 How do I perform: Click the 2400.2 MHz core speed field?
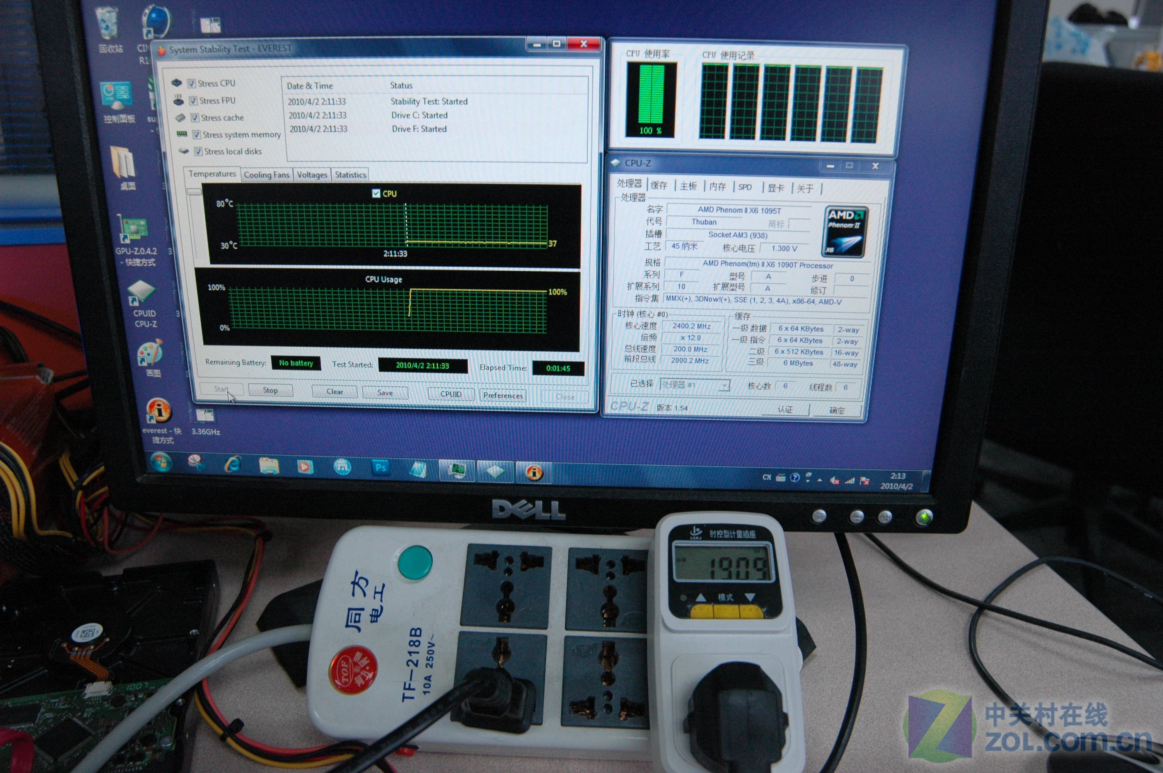point(691,326)
